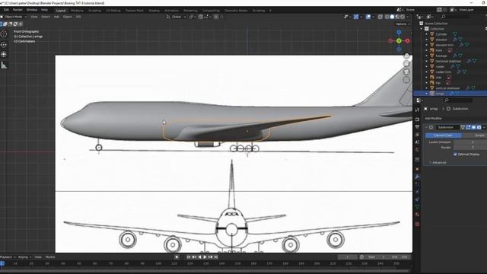Select the Catmull-Clark subdivision type

(x=443, y=135)
